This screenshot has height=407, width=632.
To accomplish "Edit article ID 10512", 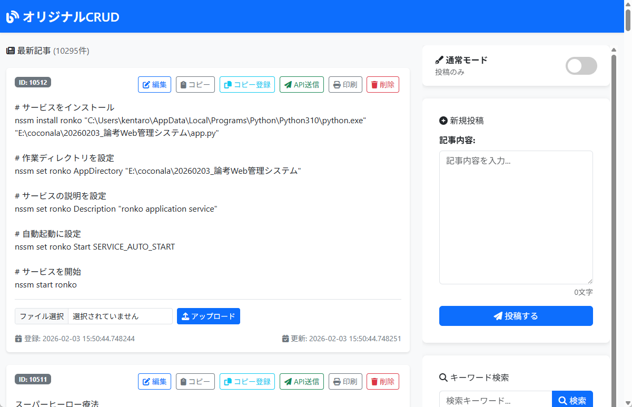I will pos(154,85).
